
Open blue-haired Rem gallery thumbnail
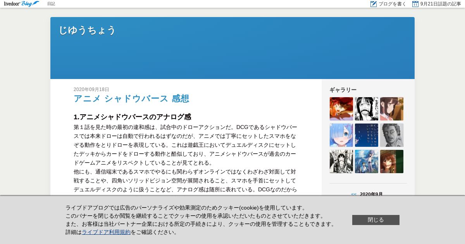(x=341, y=135)
